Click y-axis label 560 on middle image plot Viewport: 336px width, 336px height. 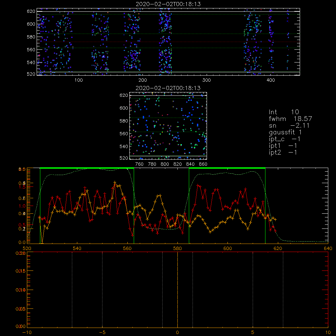(124, 134)
